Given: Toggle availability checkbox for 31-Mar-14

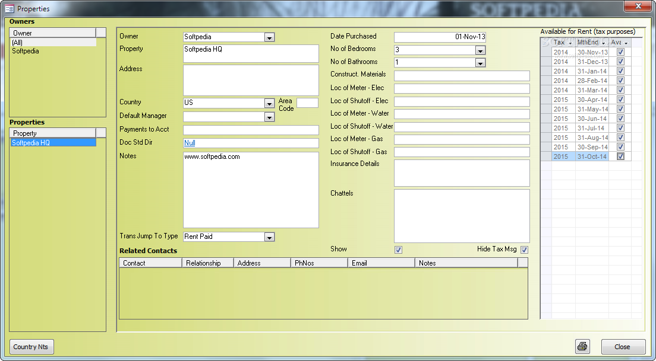Looking at the screenshot, I should point(620,90).
